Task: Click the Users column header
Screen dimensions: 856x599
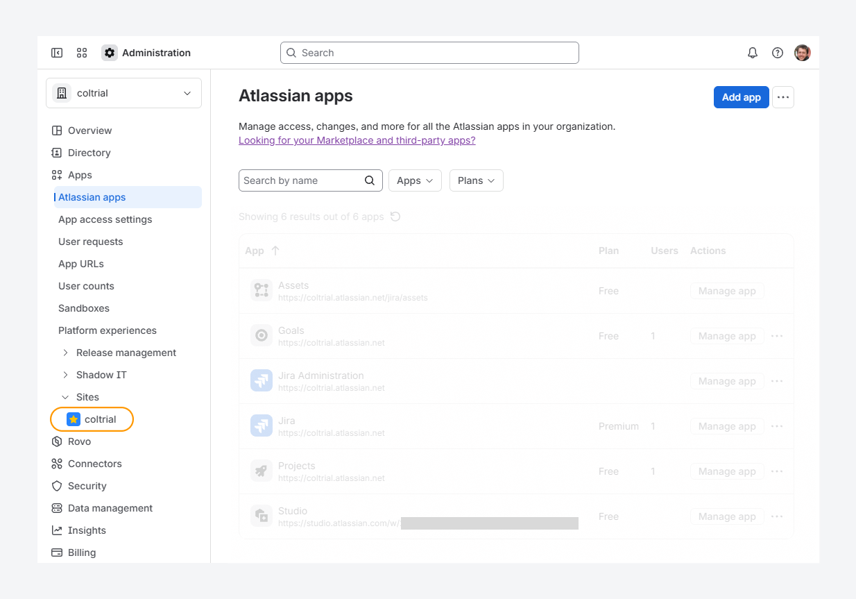Action: pos(665,251)
